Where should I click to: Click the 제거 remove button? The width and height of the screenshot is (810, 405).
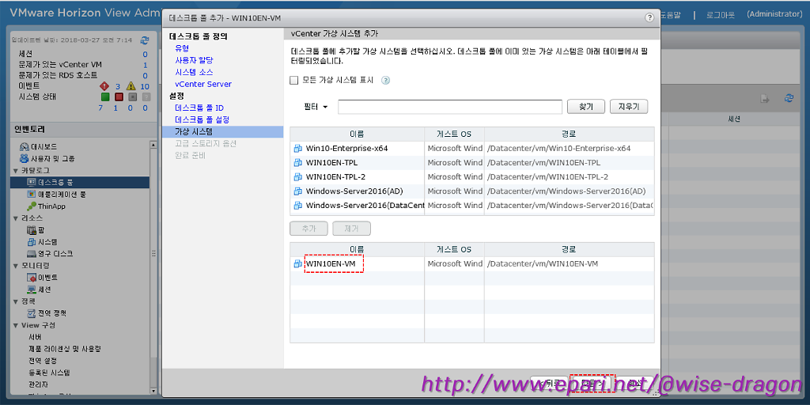[x=352, y=229]
